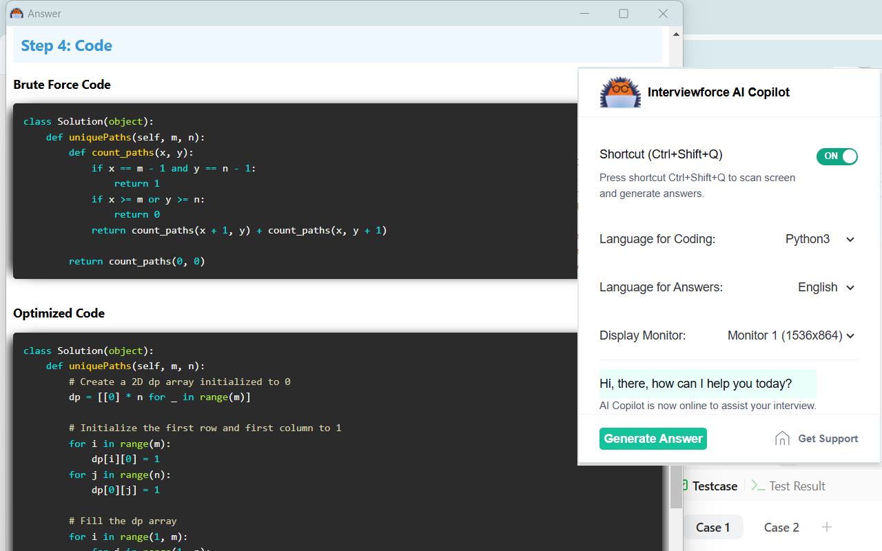The width and height of the screenshot is (882, 551).
Task: Open the Display Monitor selection dropdown
Action: [790, 335]
